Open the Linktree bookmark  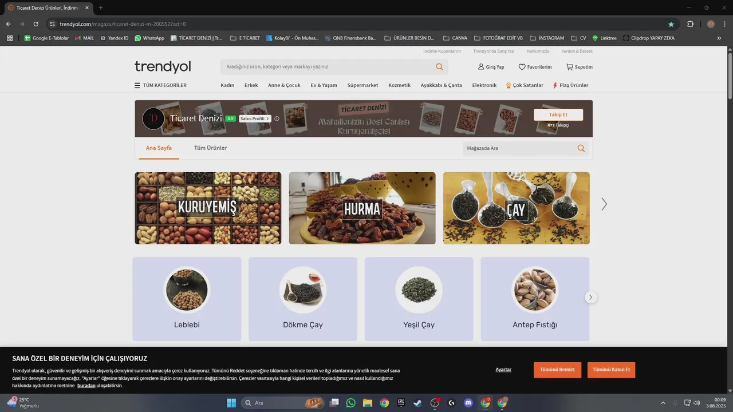[604, 38]
